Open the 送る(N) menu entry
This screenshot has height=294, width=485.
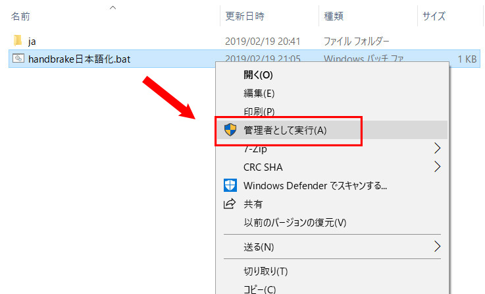pyautogui.click(x=332, y=247)
